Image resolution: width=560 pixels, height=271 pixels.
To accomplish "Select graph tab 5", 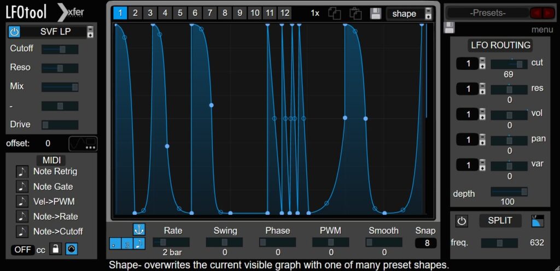I will (180, 13).
